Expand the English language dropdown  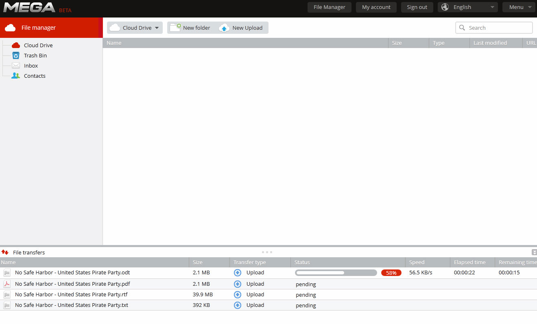[468, 7]
